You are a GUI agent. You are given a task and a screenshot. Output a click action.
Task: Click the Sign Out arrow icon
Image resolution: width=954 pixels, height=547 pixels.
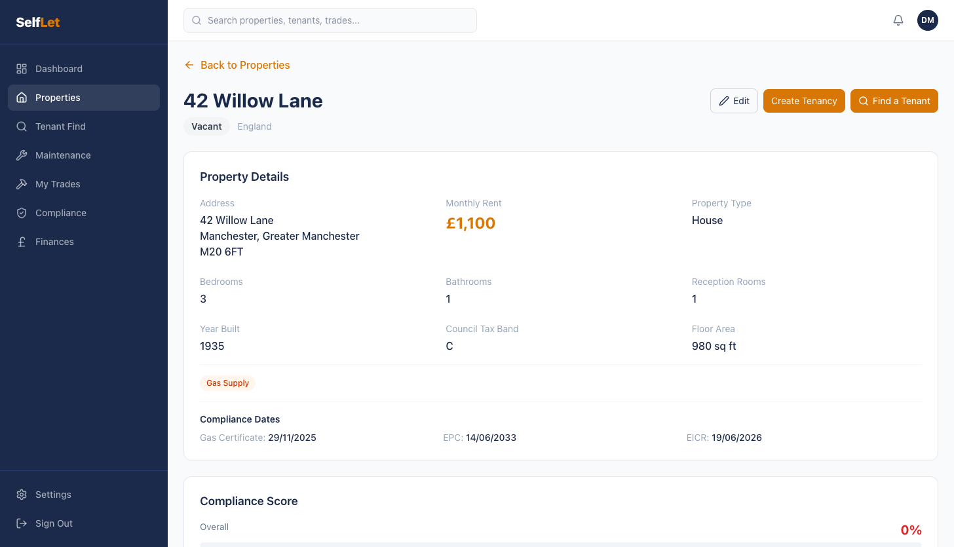pos(22,523)
